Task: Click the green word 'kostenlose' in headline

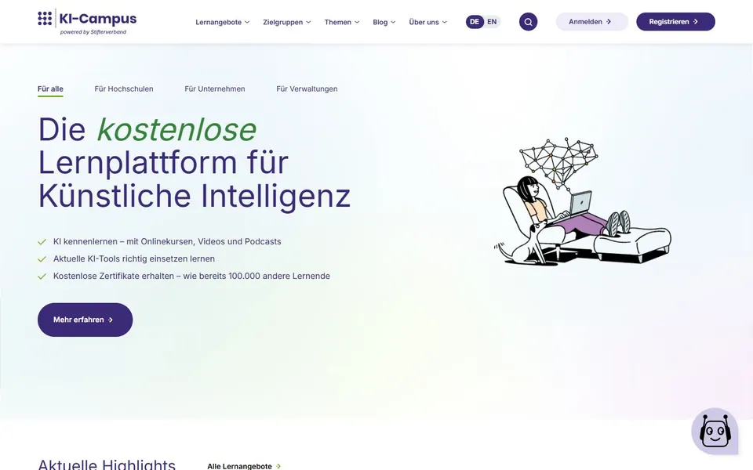Action: (176, 129)
